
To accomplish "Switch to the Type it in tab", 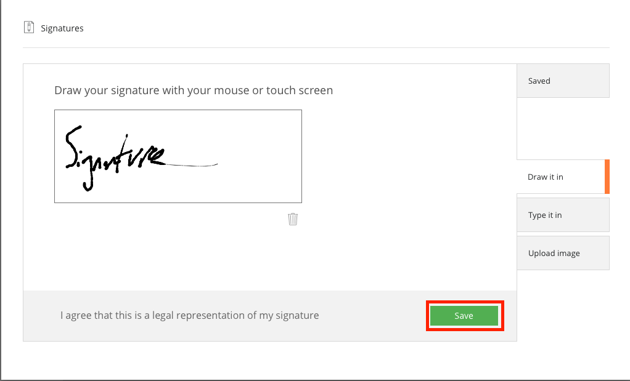I will point(563,215).
